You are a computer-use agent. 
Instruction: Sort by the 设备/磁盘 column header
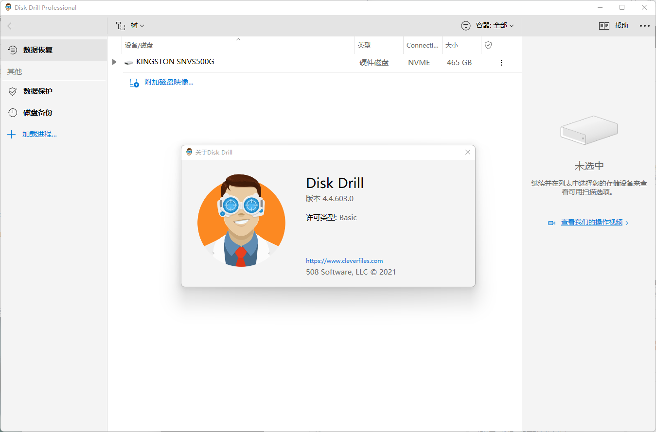(238, 45)
